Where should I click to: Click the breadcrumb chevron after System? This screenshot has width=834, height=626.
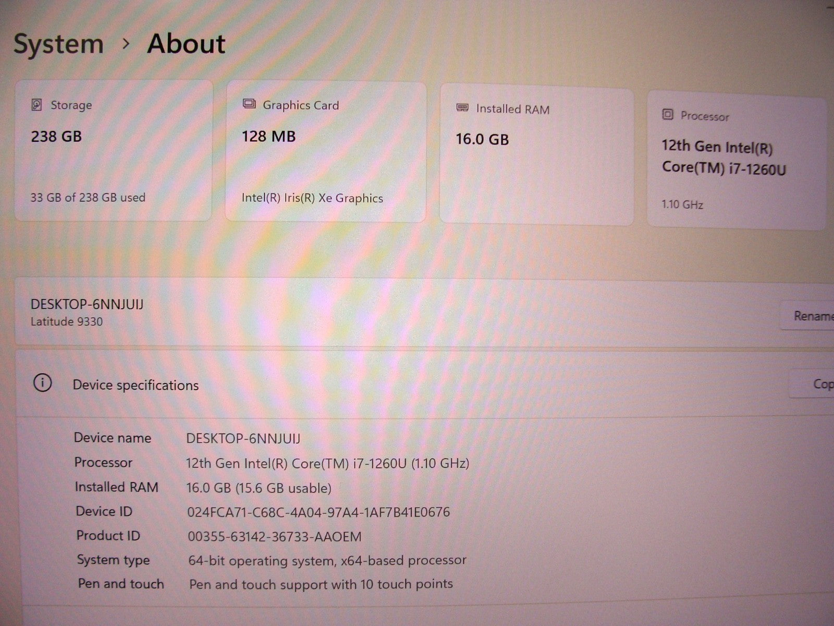(126, 44)
